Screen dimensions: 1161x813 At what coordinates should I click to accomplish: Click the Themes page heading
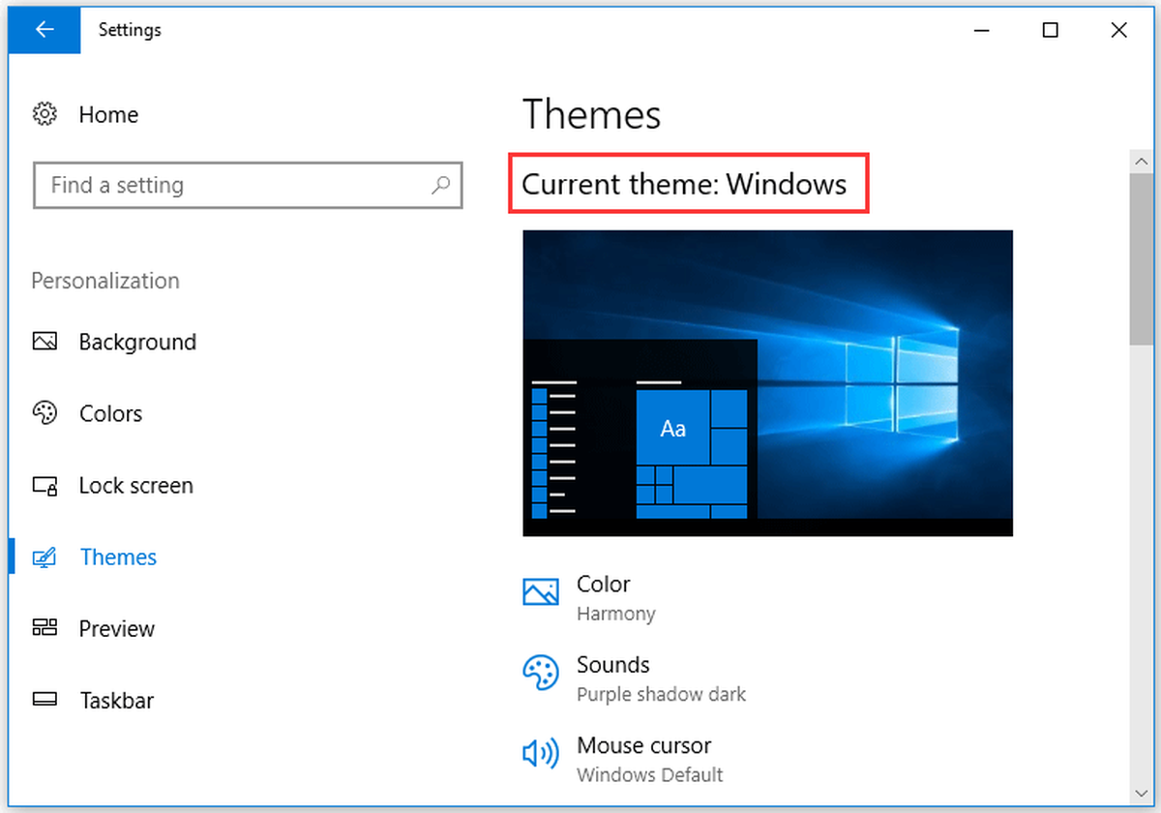coord(592,115)
